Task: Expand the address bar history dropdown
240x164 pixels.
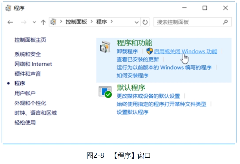Action: click(x=137, y=22)
